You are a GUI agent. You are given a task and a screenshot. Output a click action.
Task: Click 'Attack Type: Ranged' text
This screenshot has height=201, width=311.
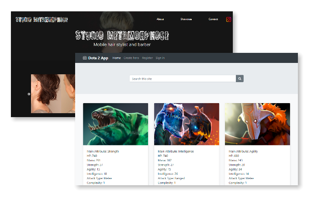coord(171,178)
